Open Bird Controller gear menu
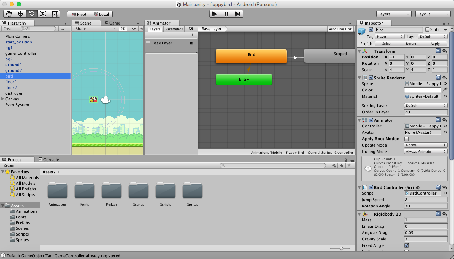The height and width of the screenshot is (259, 454). point(444,187)
